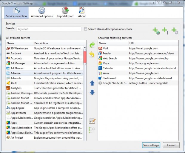Sort available services by Name column
Viewport: 185px width, 153px height.
point(20,43)
